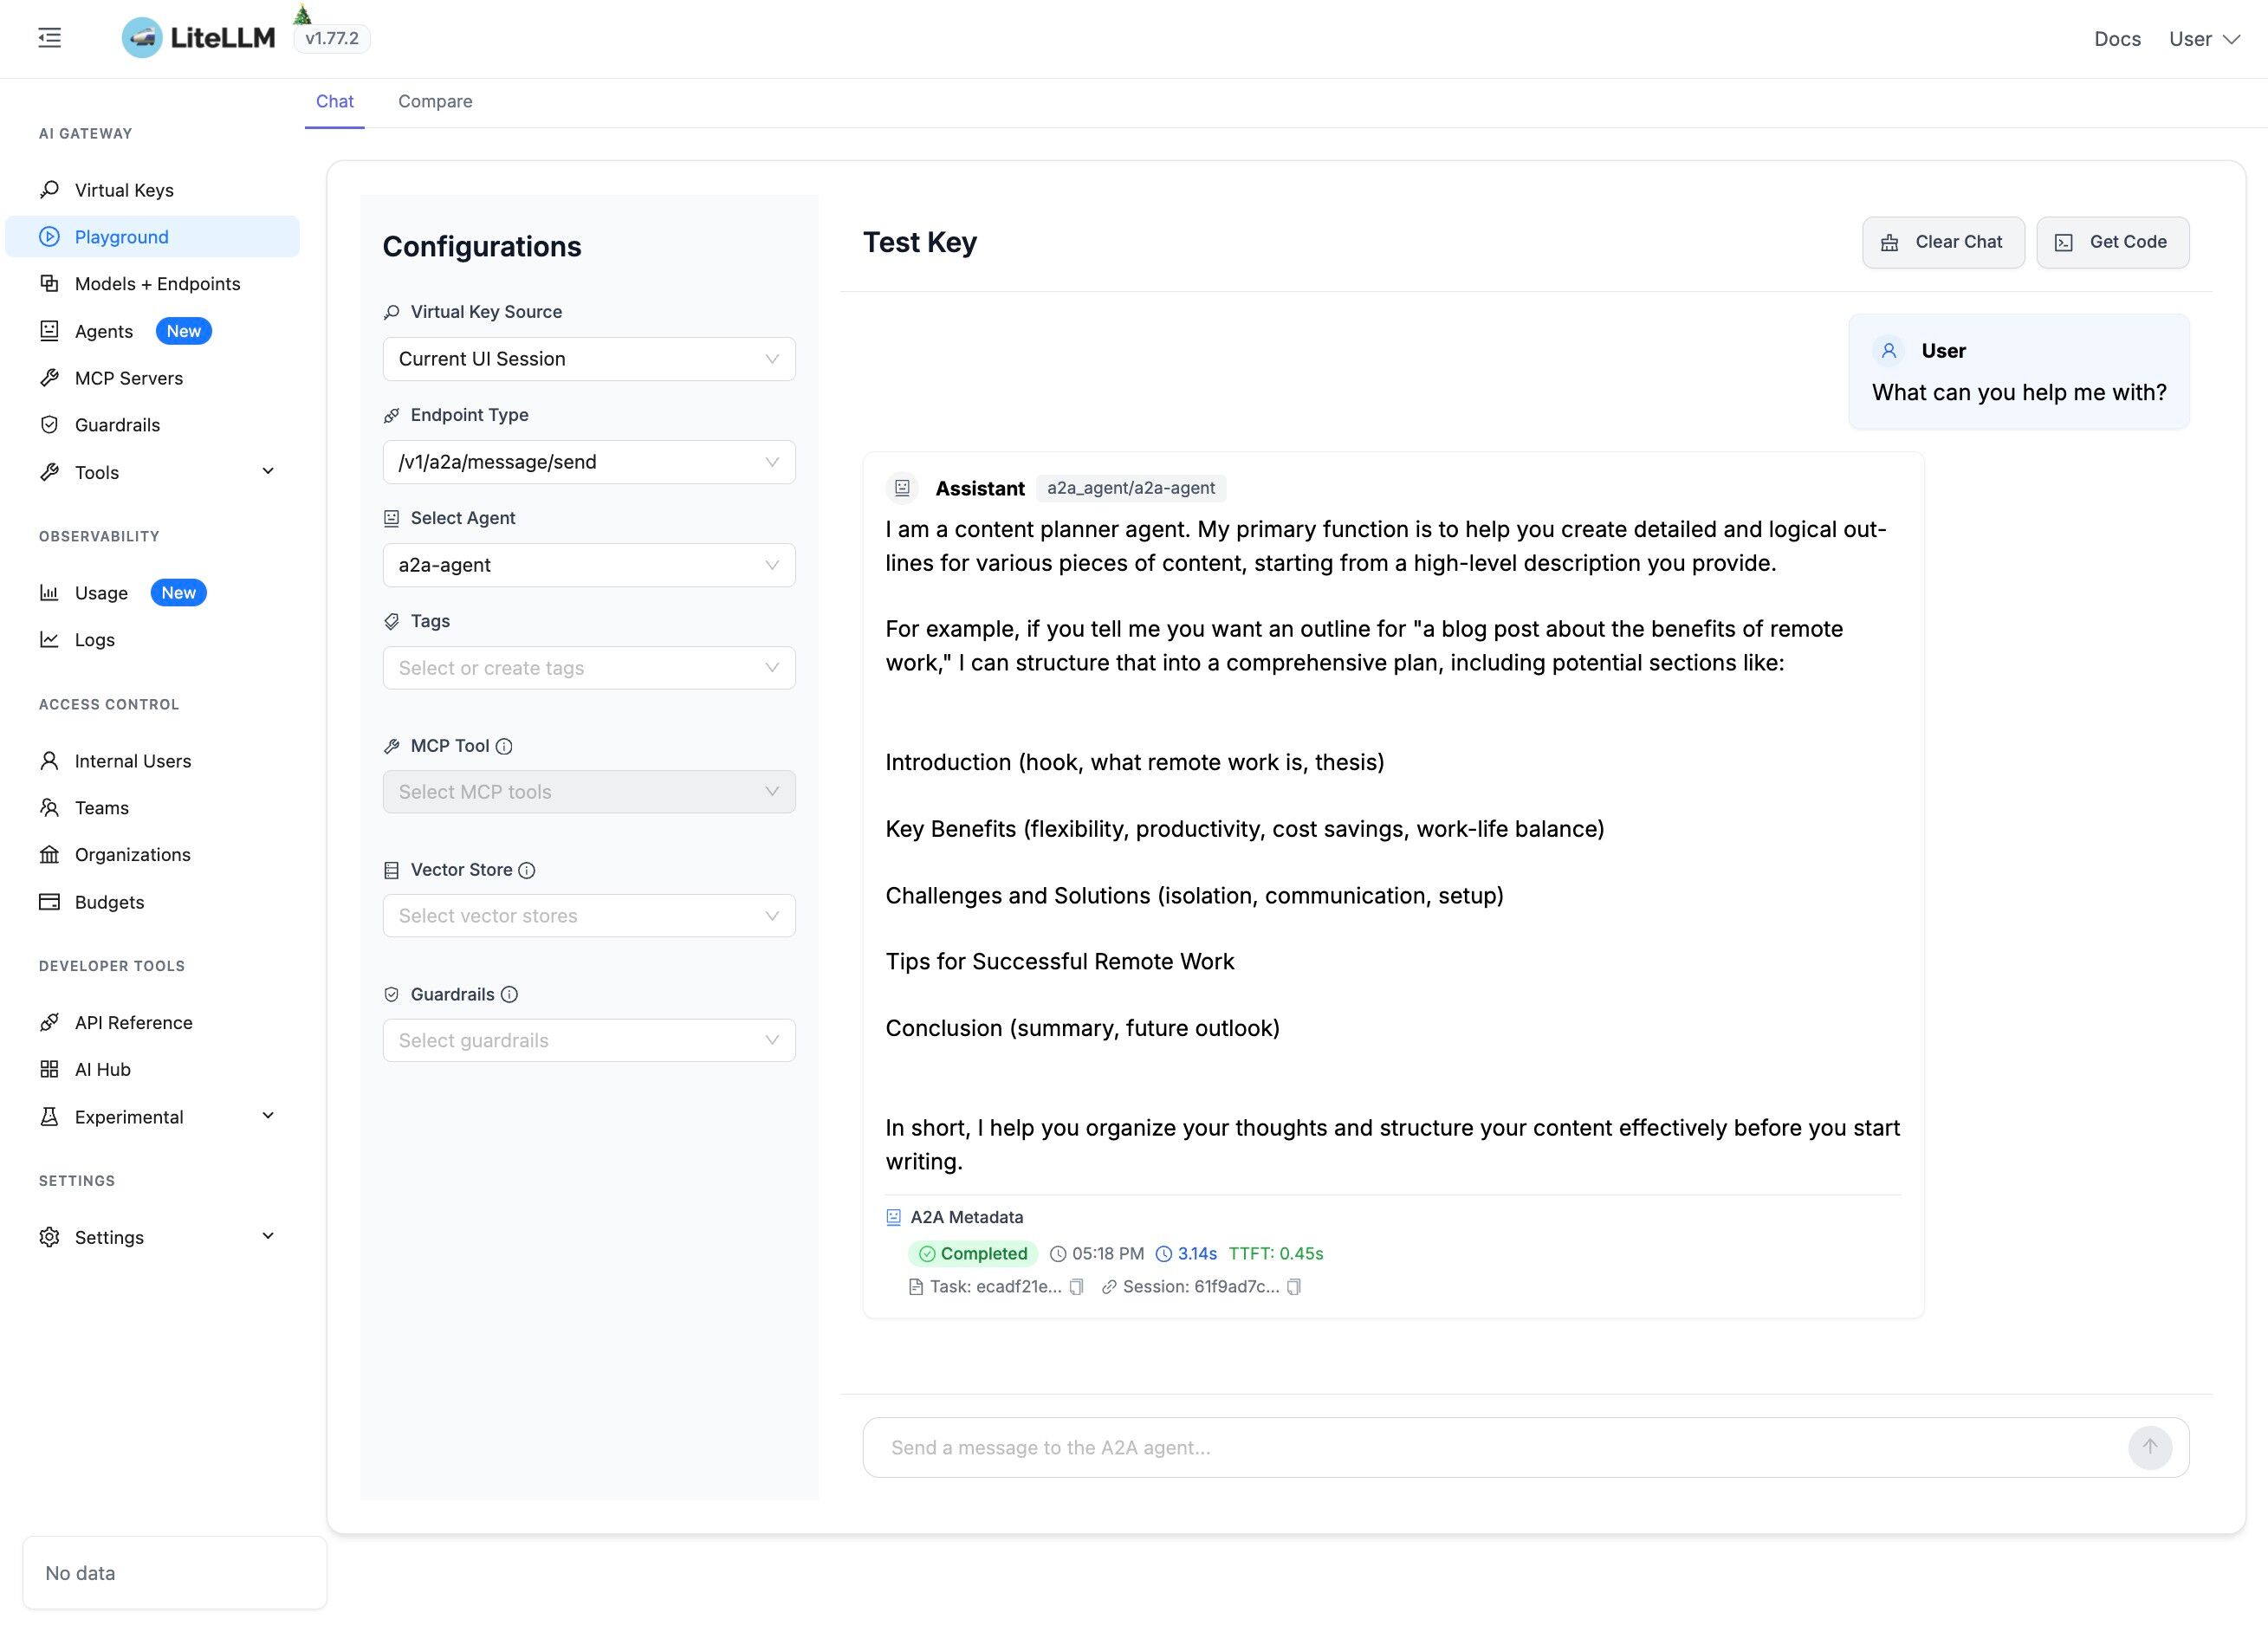Open MCP Servers from the sidebar
The image size is (2268, 1632).
(128, 378)
